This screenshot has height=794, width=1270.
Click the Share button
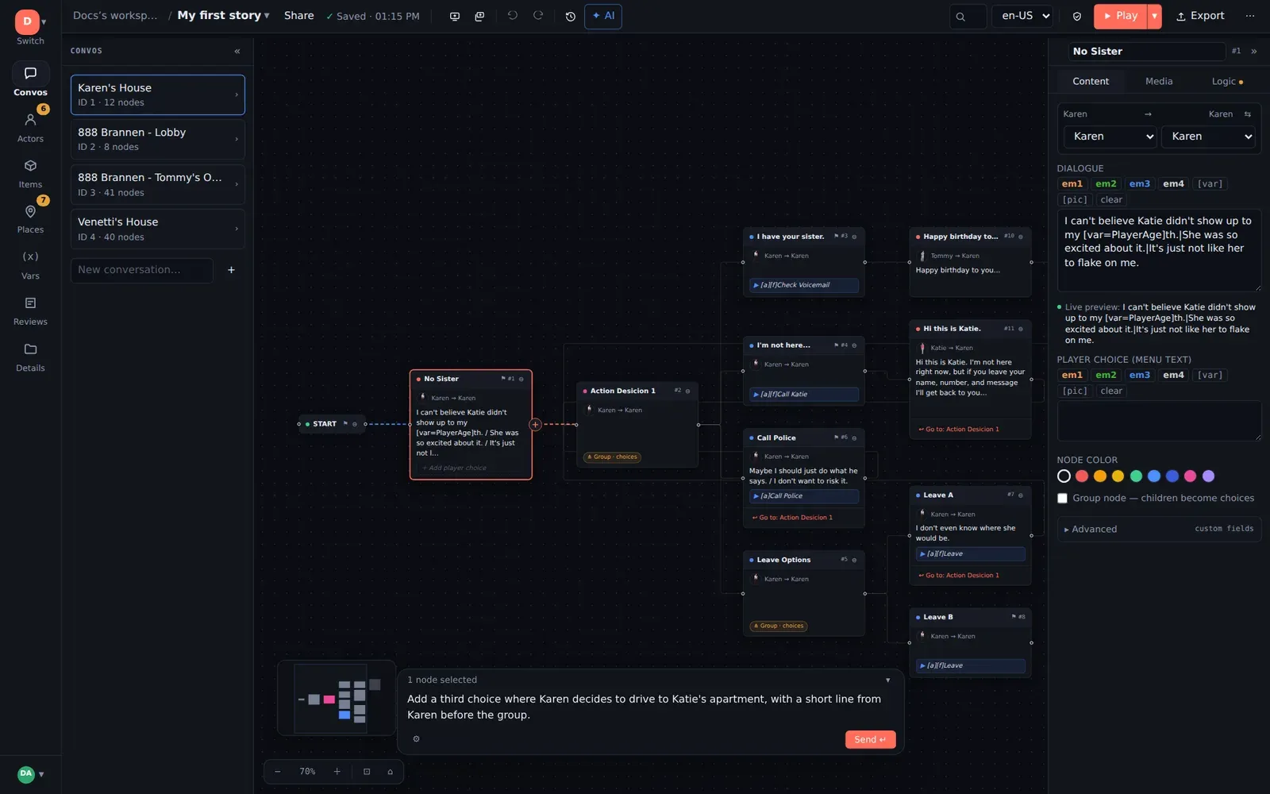(299, 15)
